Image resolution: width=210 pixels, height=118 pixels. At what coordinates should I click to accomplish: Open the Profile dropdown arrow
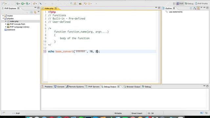pos(30,4)
